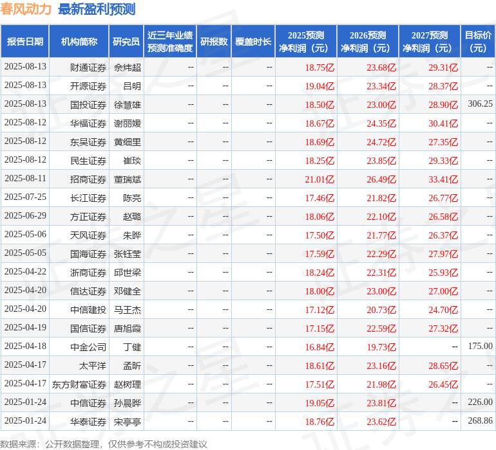
Task: Open the 财通证券 institution entry
Action: click(88, 67)
